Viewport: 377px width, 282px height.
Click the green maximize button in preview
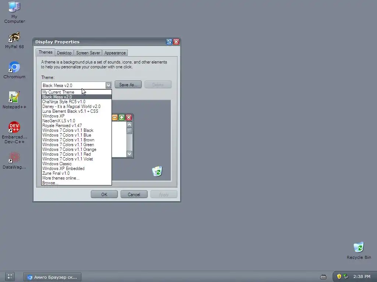pyautogui.click(x=121, y=117)
